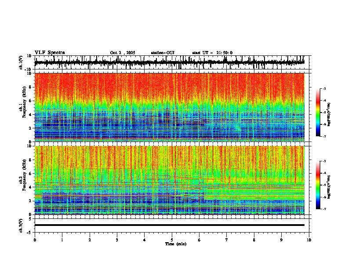Viewport: 348px width, 269px height.
Task: Click the '-7' label on ch.2 color bar
Action: tap(324, 209)
